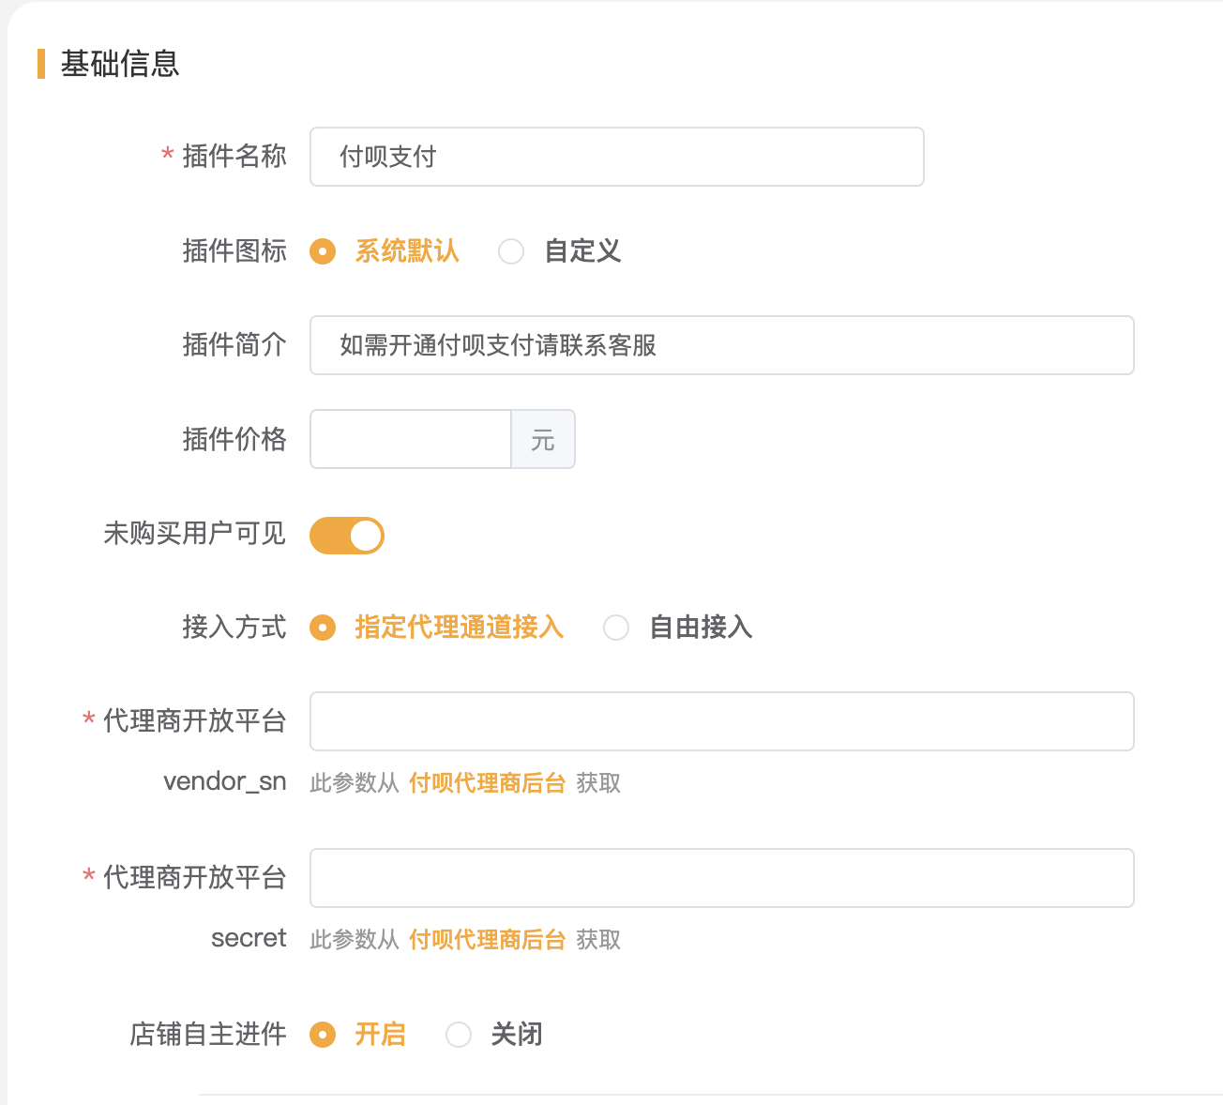Focus the 插件简介 description text field

coord(721,345)
